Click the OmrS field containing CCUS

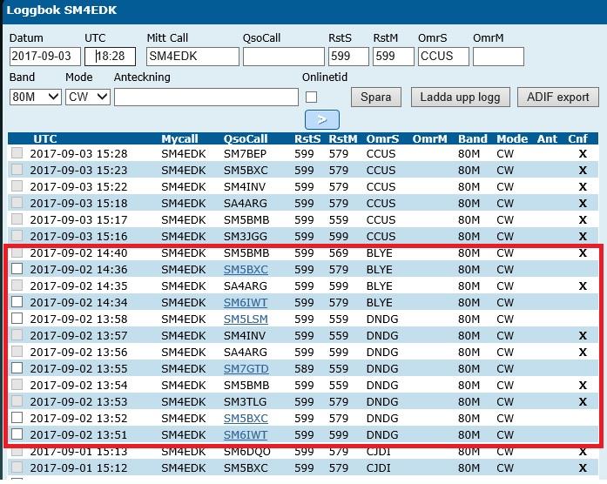[x=442, y=57]
